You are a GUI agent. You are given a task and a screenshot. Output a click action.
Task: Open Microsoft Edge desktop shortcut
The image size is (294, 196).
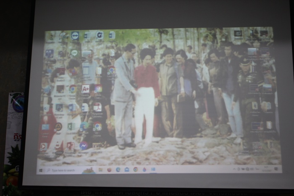tap(84, 126)
